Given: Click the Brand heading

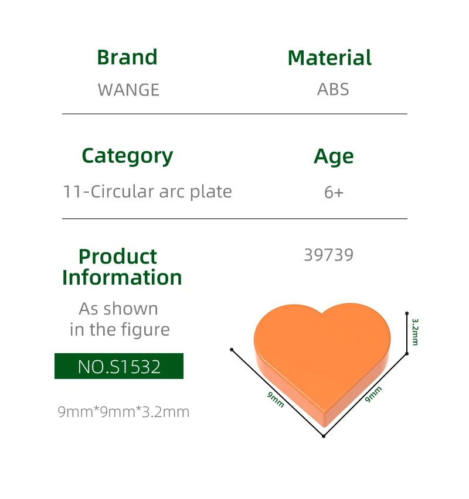Looking at the screenshot, I should pos(127,57).
